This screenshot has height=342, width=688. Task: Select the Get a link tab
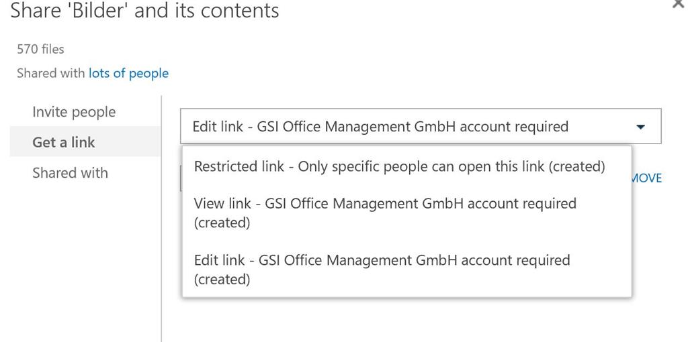[x=64, y=142]
